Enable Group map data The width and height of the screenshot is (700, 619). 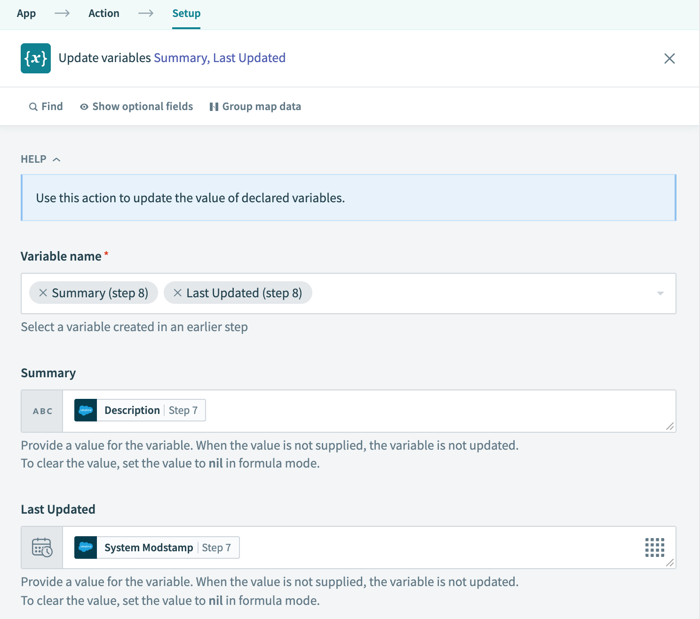tap(255, 107)
